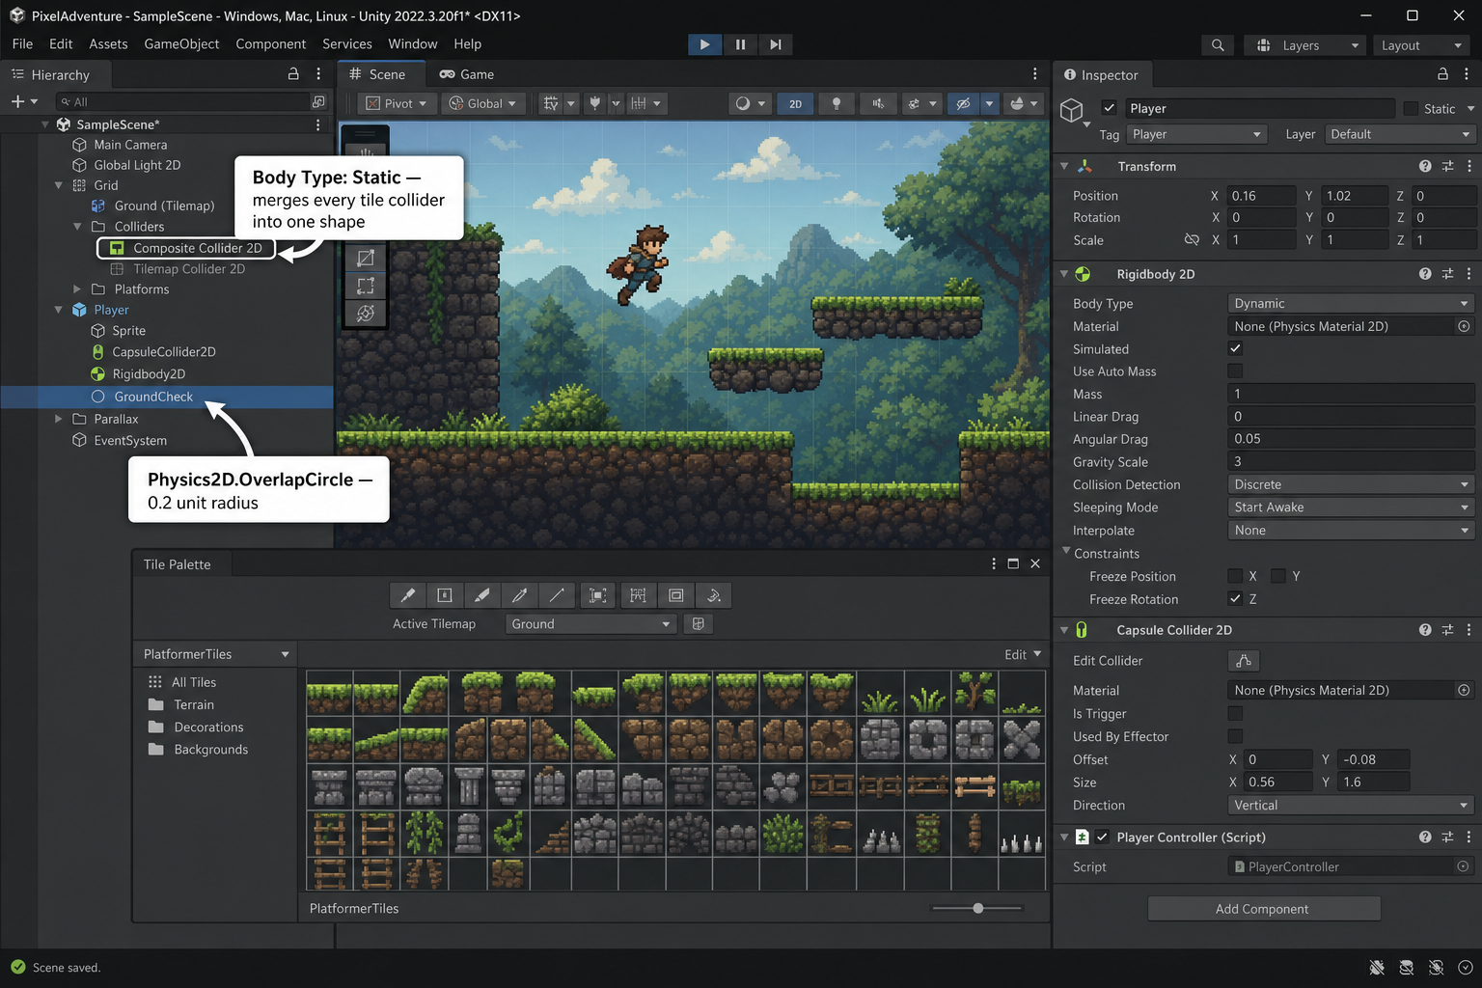Maximize the Tile Palette window icon

click(1013, 563)
